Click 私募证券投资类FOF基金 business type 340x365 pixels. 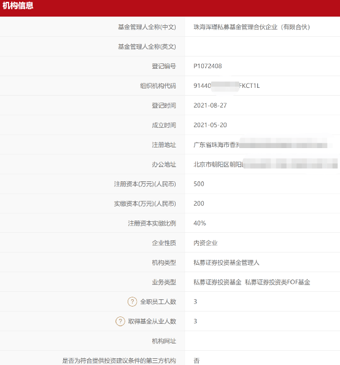tap(277, 282)
